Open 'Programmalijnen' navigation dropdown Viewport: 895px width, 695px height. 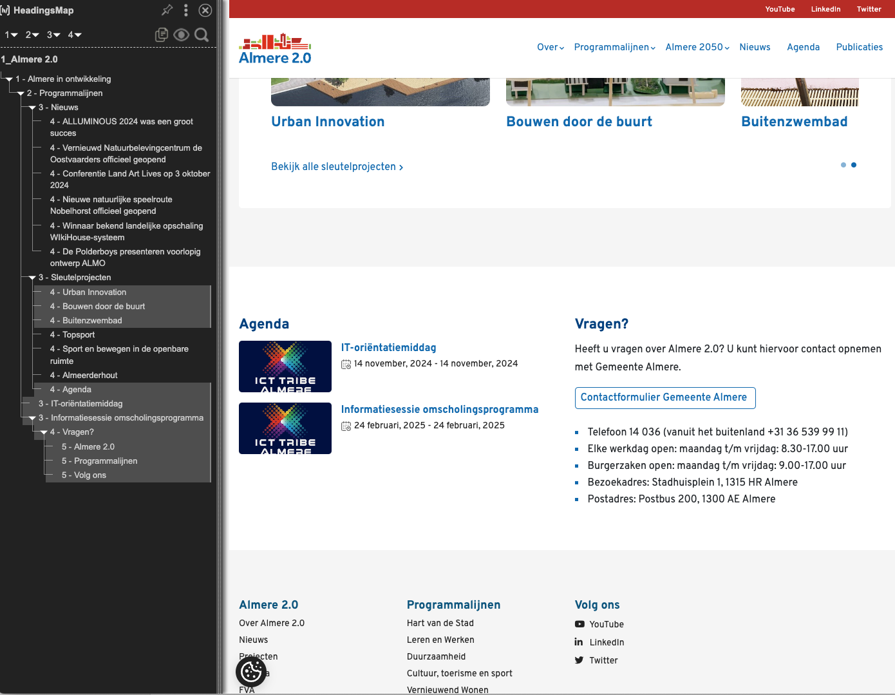pyautogui.click(x=615, y=47)
